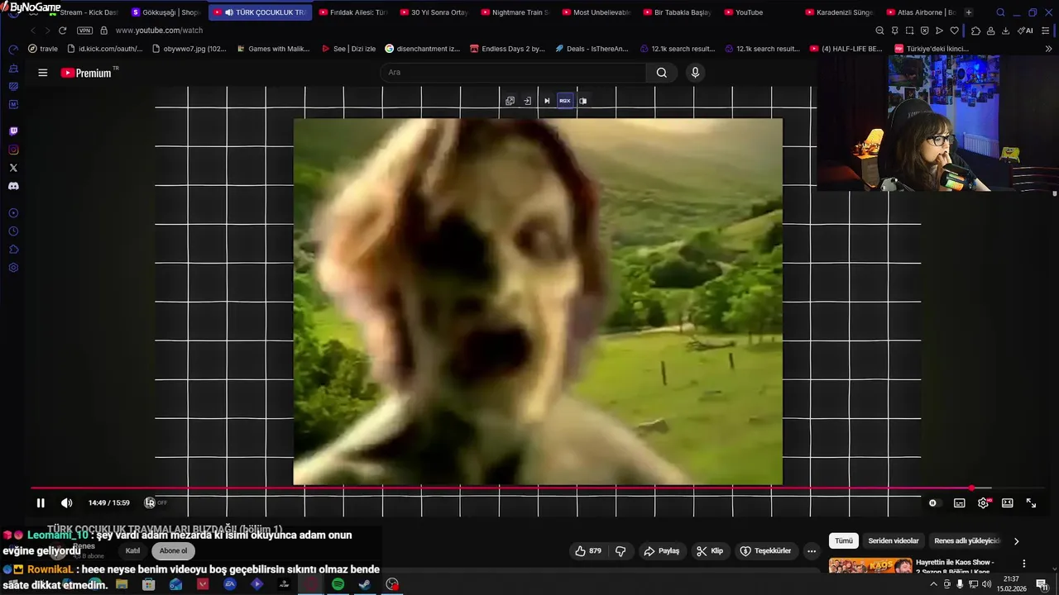Like the video with 879 likes

[x=589, y=551]
